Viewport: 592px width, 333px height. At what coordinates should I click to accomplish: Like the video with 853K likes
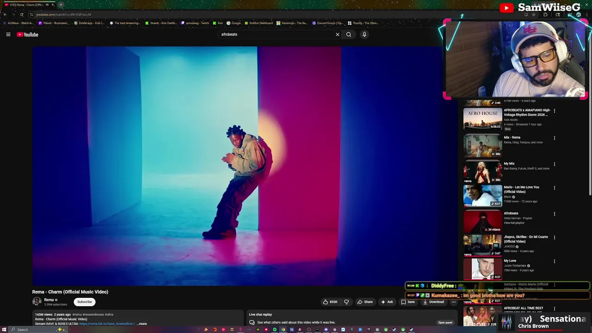(x=330, y=302)
